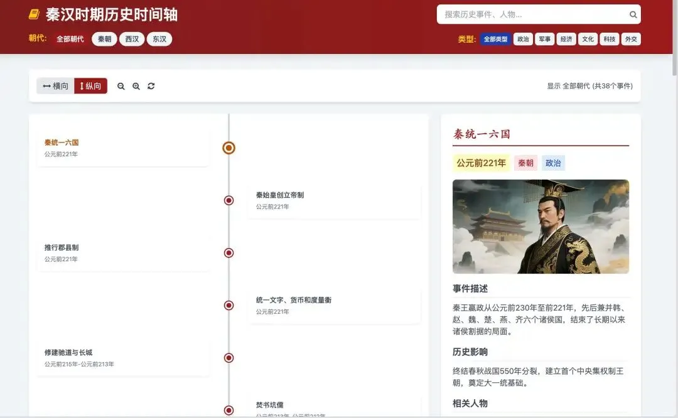
Task: Click the search magnifier icon
Action: (633, 14)
